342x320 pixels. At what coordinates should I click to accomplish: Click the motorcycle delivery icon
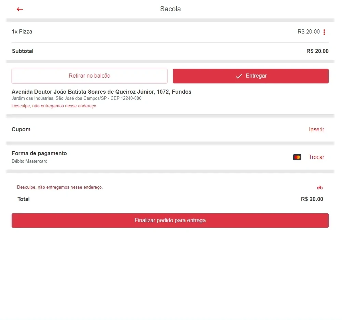coord(320,187)
